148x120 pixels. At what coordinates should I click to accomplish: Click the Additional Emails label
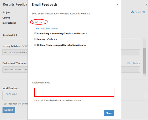pyautogui.click(x=41, y=82)
